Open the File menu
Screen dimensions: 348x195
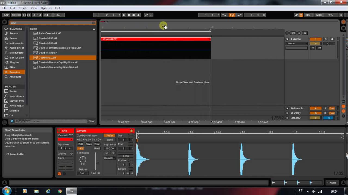(4, 8)
